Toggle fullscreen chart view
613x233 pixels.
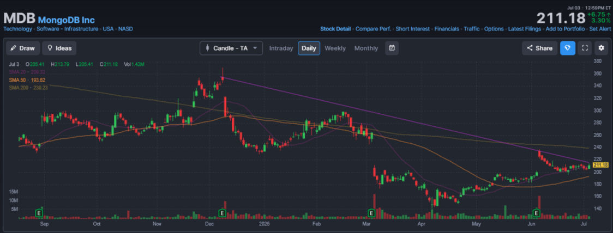pos(585,48)
